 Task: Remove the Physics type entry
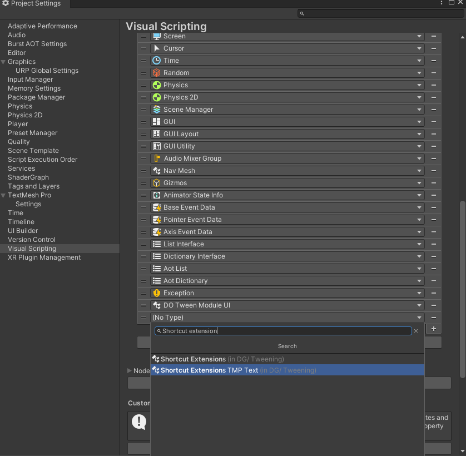pyautogui.click(x=434, y=85)
